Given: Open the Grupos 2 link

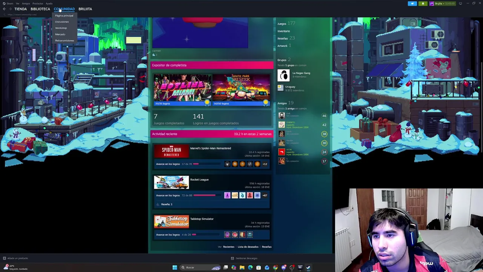Looking at the screenshot, I should coord(284,60).
